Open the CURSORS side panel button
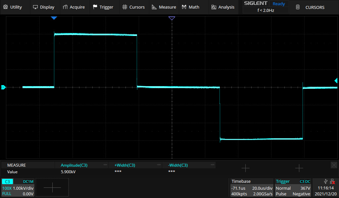339x198 pixels. tap(315, 7)
